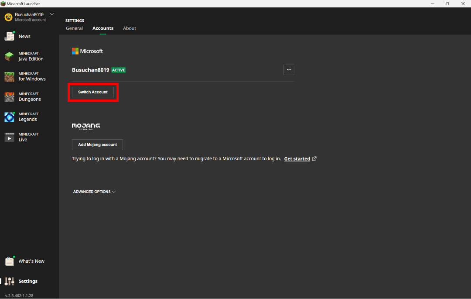Click the ACTIVE account status badge
Viewport: 471px width, 299px height.
pyautogui.click(x=118, y=70)
